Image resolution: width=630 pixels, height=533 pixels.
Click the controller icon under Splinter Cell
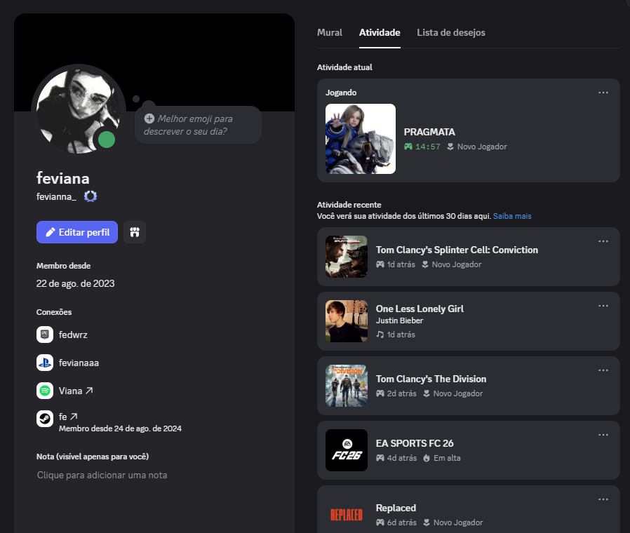(x=380, y=264)
